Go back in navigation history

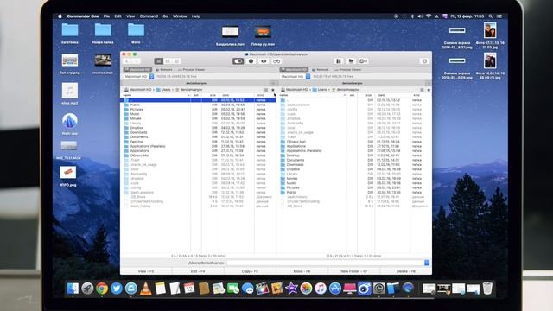[127, 61]
